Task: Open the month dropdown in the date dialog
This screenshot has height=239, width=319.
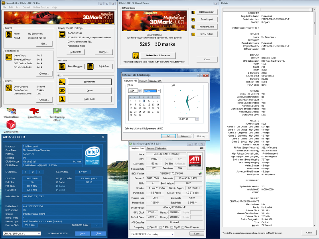Action: [159, 91]
